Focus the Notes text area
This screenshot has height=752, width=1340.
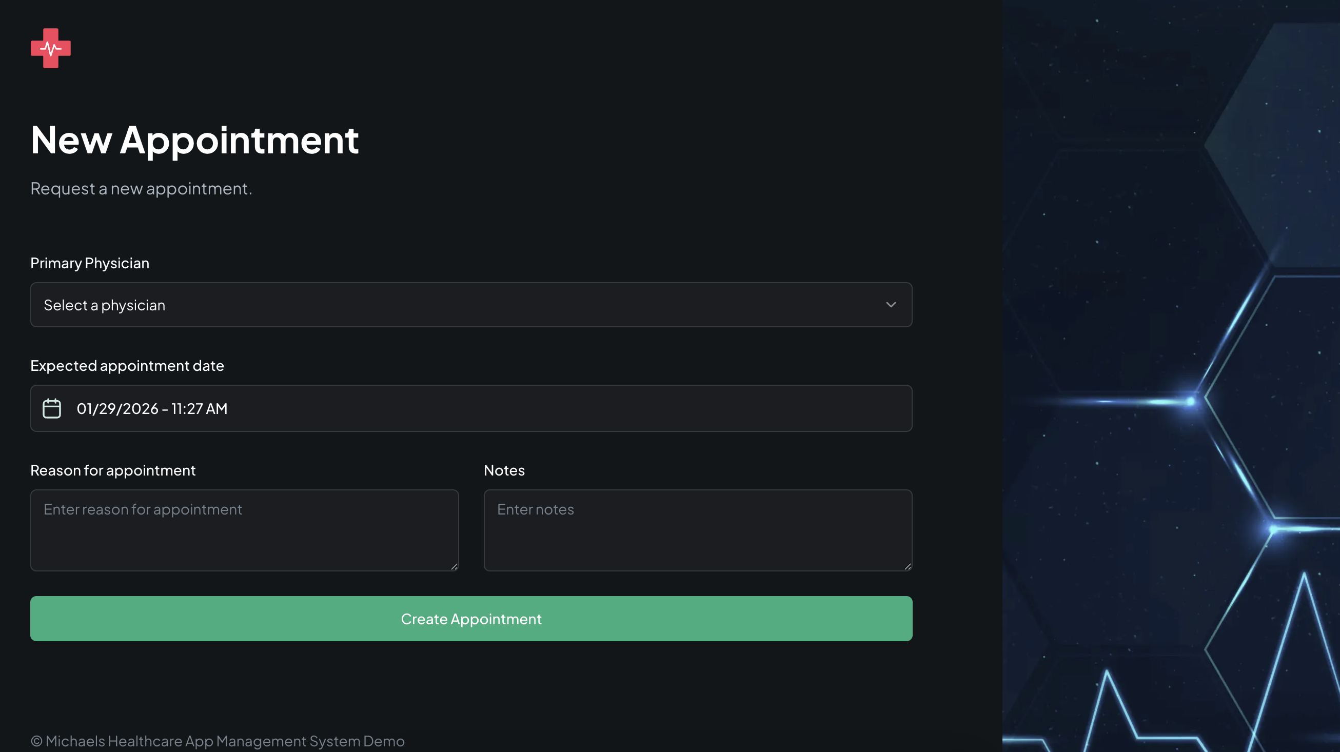pos(698,530)
